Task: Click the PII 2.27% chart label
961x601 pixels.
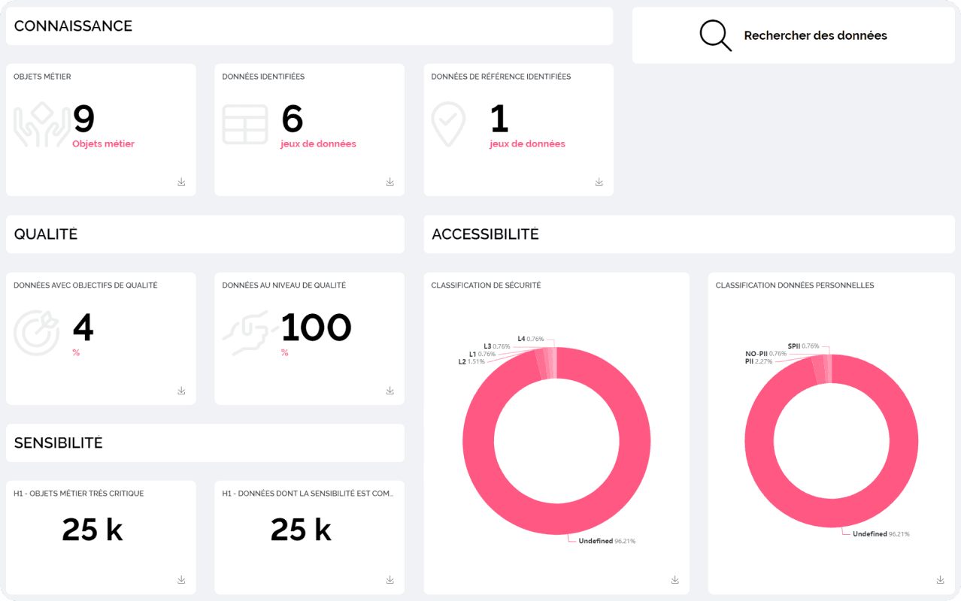Action: coord(758,361)
